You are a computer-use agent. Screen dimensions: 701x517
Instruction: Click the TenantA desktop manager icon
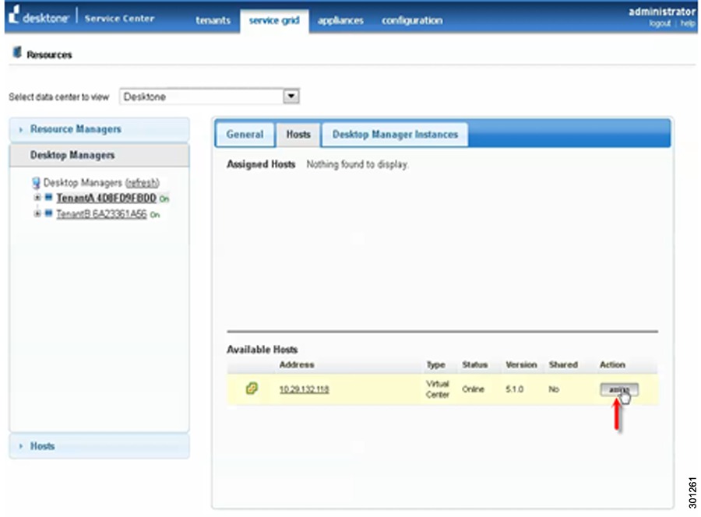[x=49, y=197]
